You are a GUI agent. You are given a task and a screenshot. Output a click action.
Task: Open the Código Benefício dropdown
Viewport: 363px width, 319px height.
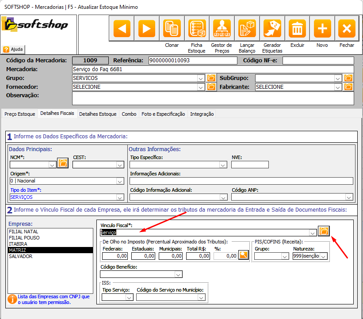click(x=178, y=275)
